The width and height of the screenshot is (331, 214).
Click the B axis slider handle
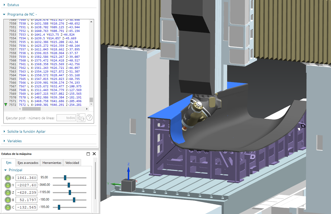pyautogui.click(x=74, y=200)
